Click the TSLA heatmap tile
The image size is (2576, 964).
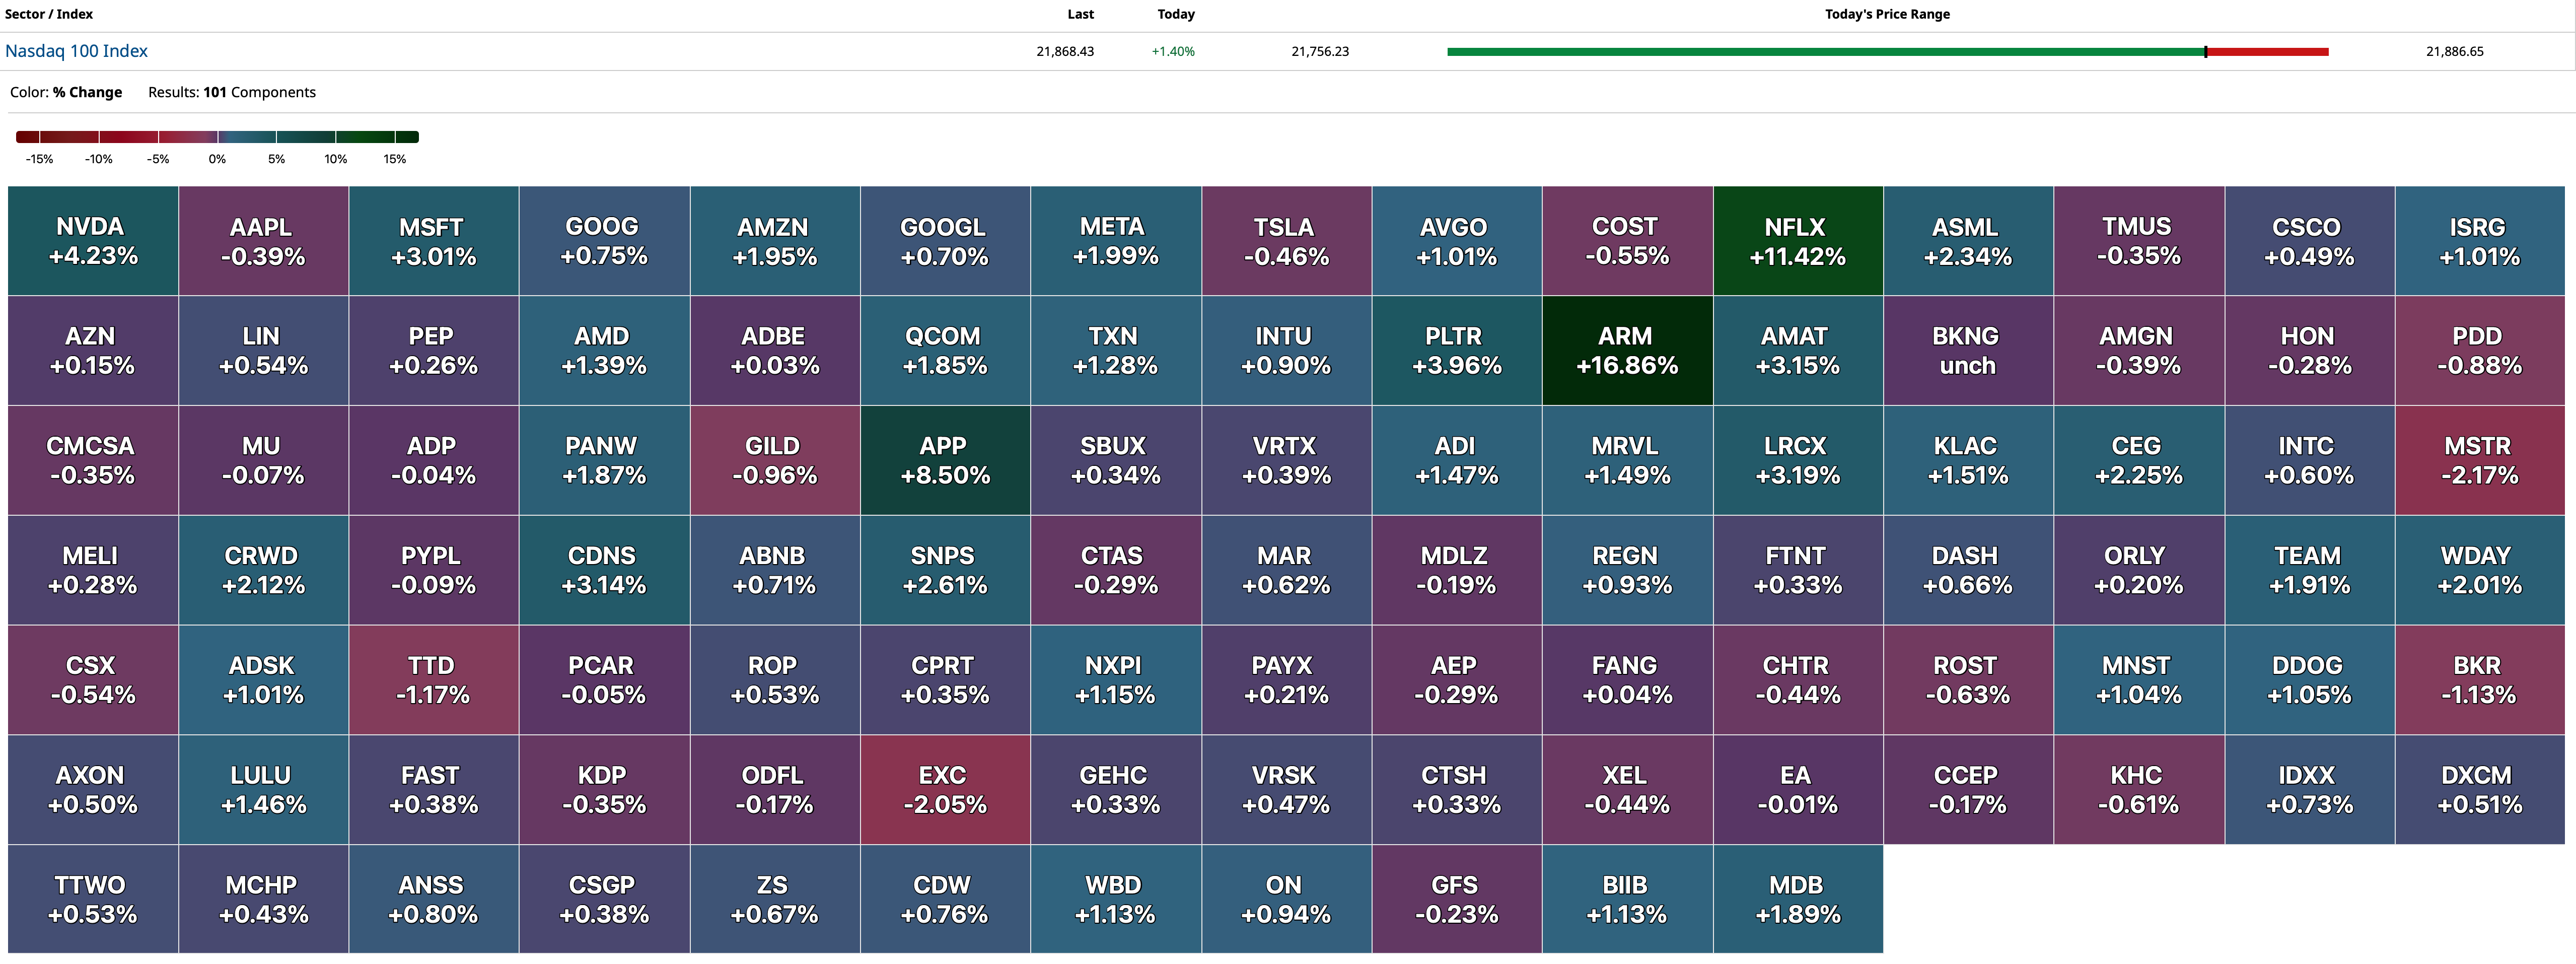[x=1286, y=241]
